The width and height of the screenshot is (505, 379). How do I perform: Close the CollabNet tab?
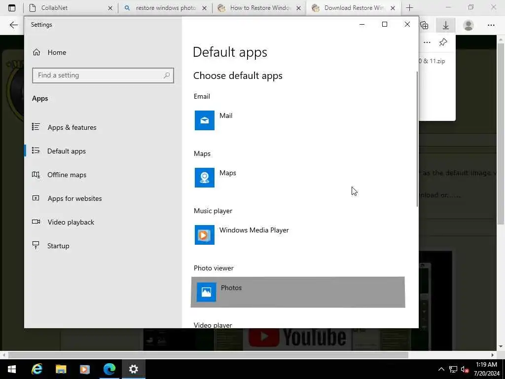(110, 8)
